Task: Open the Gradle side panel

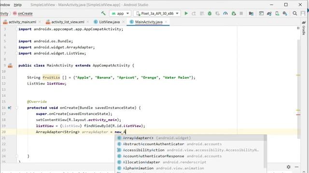Action: click(x=304, y=28)
